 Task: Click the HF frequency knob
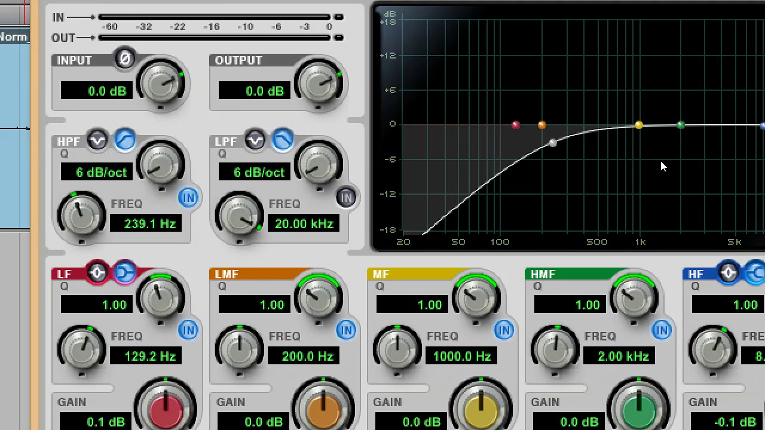(712, 349)
